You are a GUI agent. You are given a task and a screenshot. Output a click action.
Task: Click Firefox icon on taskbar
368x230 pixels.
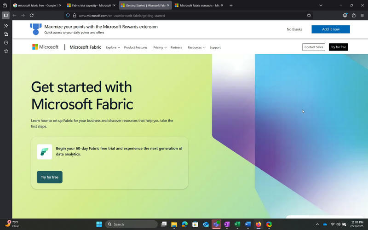(x=259, y=224)
